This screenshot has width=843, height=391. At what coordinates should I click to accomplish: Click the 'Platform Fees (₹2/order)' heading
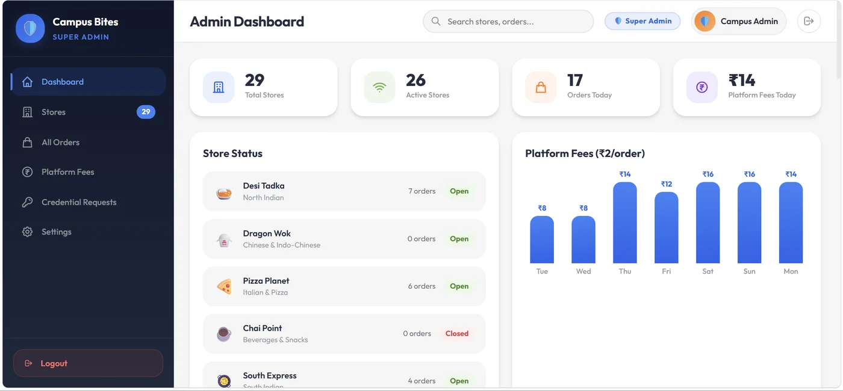coord(585,153)
